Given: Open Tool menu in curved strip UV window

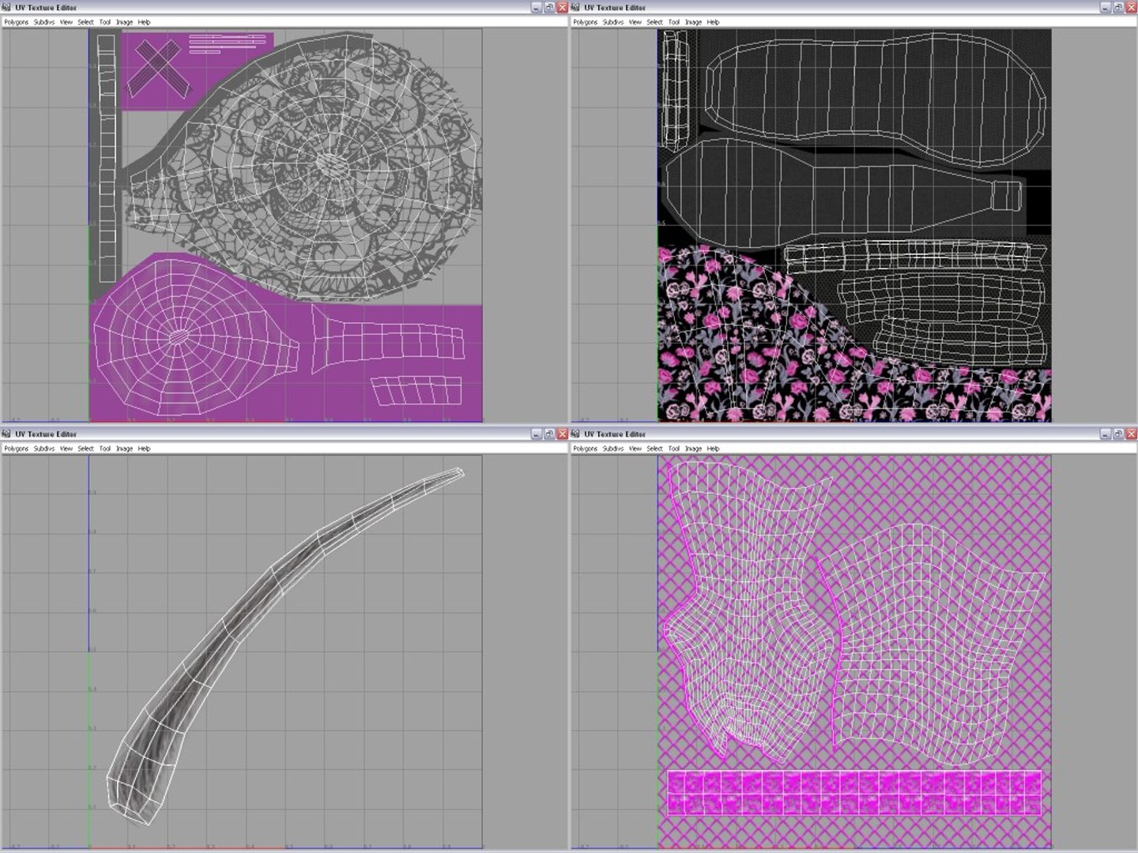Looking at the screenshot, I should point(104,449).
